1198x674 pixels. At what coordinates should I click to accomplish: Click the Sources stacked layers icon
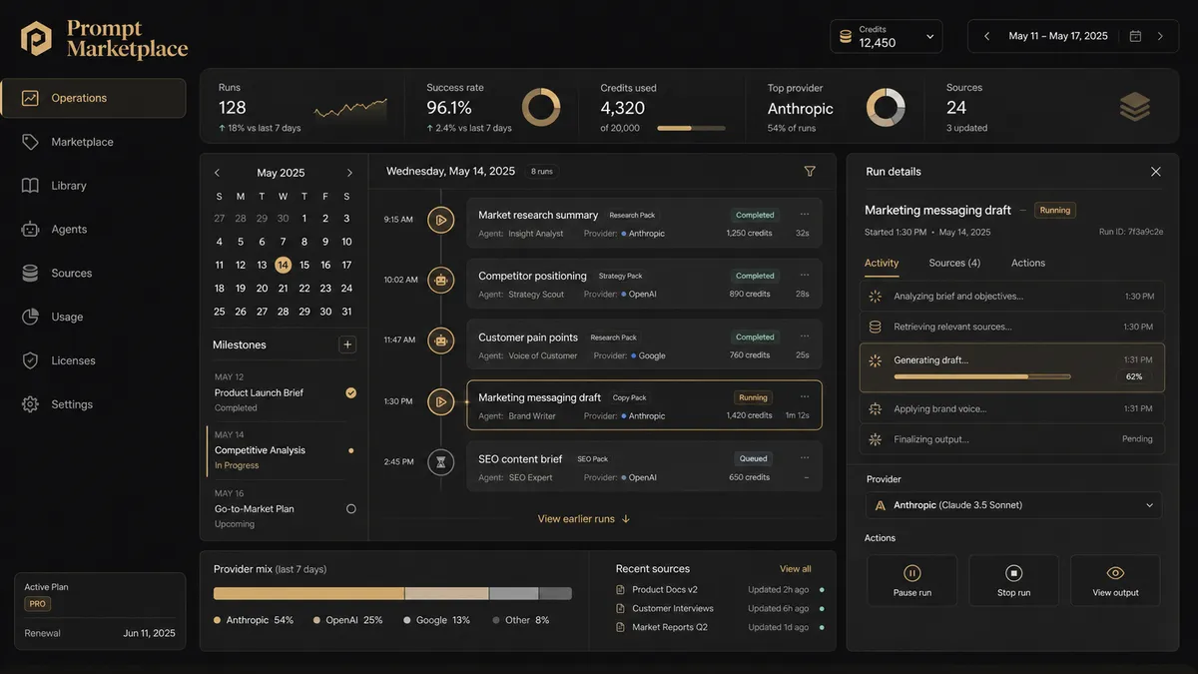tap(1135, 107)
